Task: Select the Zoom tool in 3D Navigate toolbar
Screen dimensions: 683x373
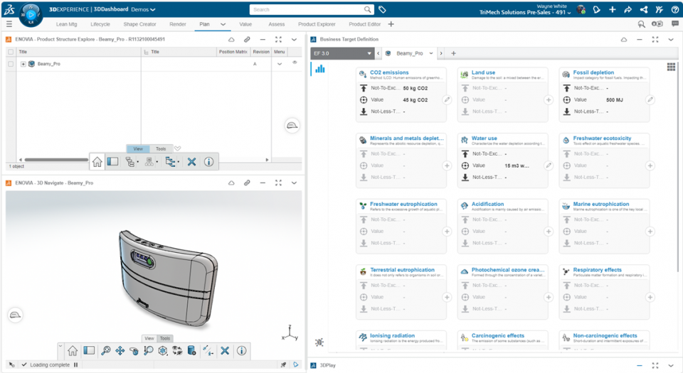Action: (x=149, y=350)
